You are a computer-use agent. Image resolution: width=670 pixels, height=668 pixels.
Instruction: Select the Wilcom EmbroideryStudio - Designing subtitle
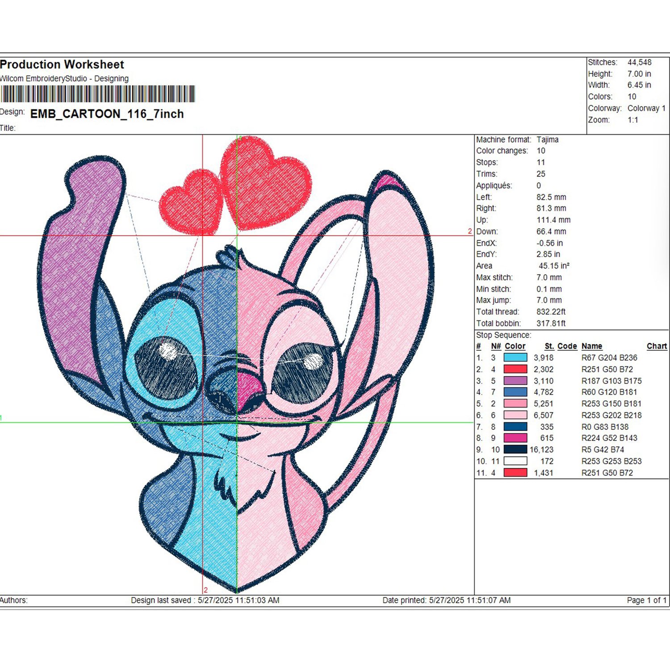click(64, 79)
